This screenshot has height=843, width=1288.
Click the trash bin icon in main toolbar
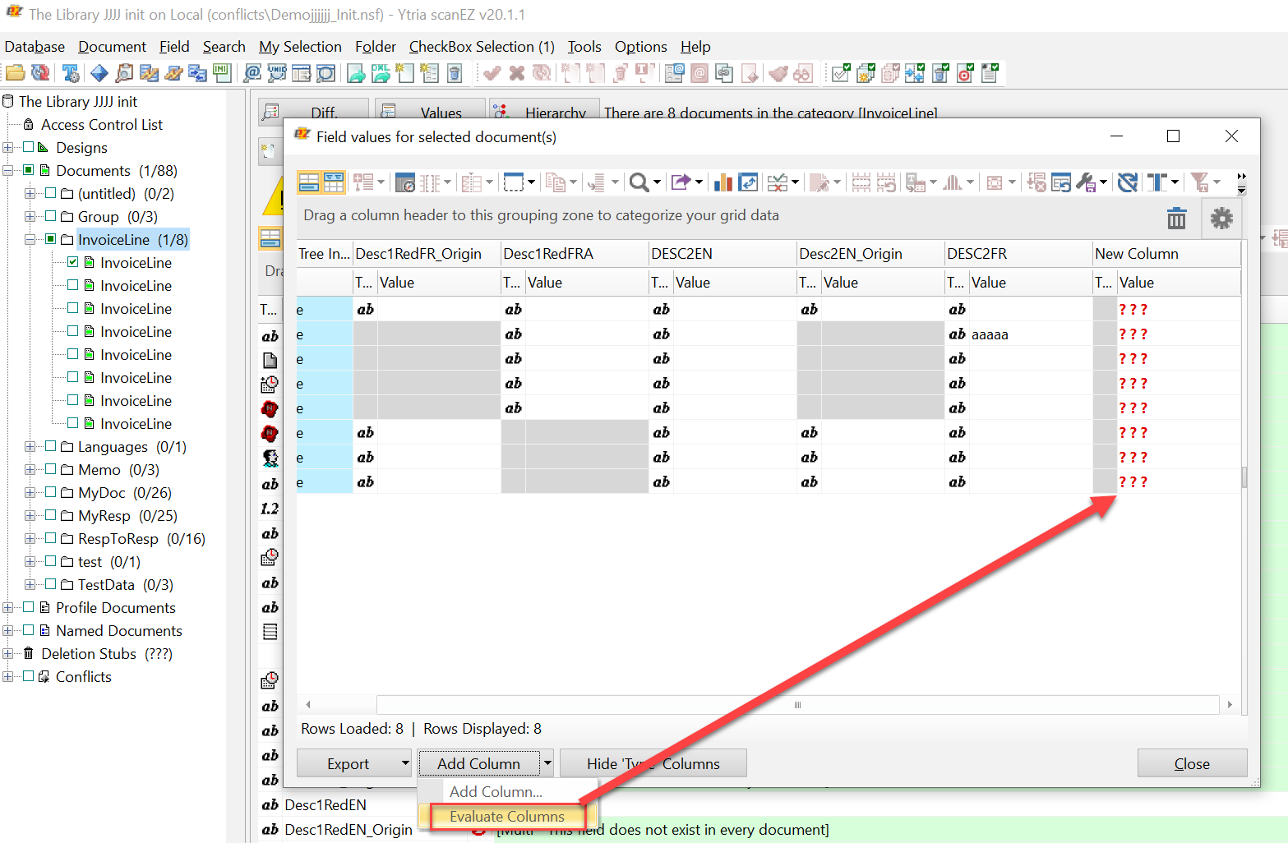[455, 73]
